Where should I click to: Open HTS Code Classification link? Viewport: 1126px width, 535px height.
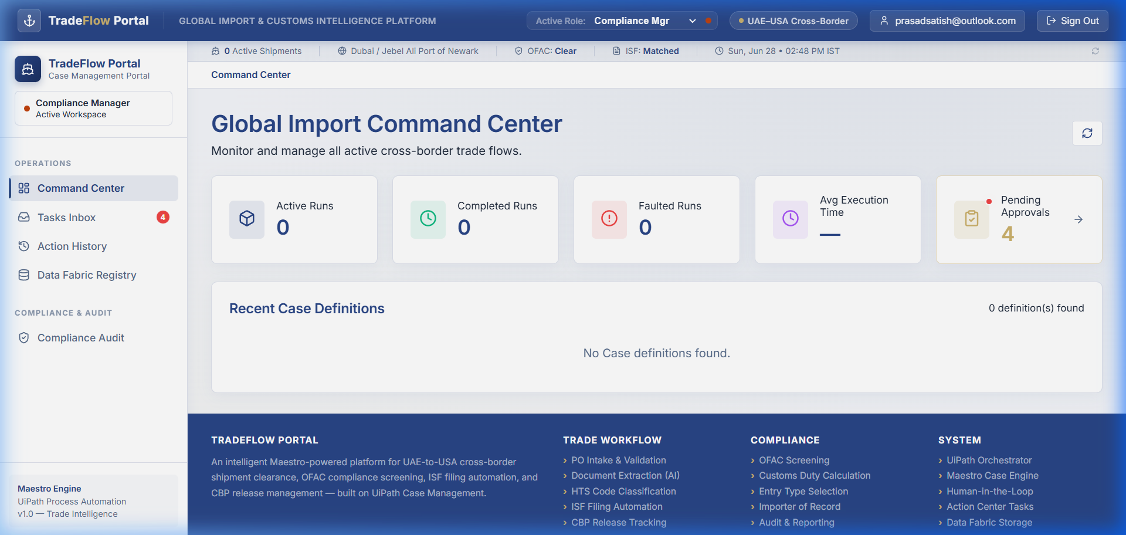pos(623,491)
